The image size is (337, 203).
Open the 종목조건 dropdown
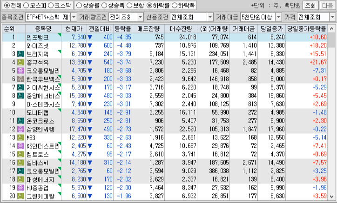[74, 17]
